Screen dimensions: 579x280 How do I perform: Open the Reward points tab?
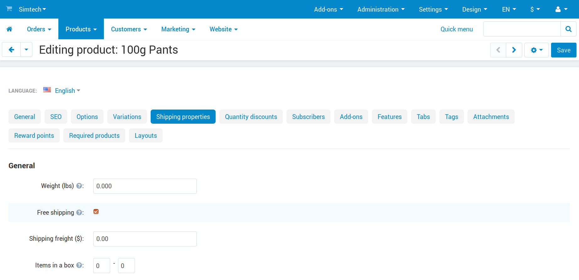(x=34, y=136)
